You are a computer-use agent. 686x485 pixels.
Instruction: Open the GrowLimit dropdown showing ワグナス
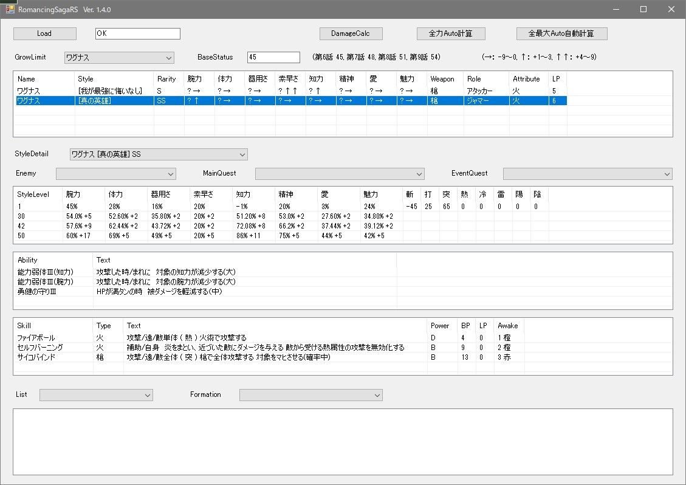point(119,58)
